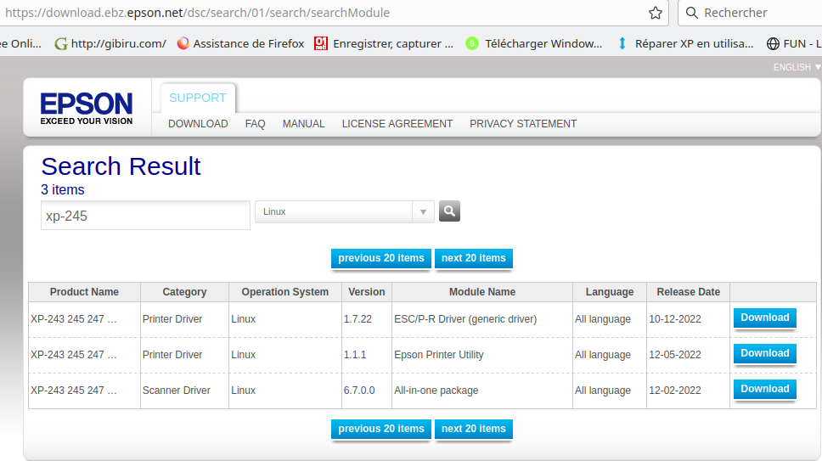This screenshot has height=461, width=822.
Task: Click the top next 20 items button
Action: point(473,258)
